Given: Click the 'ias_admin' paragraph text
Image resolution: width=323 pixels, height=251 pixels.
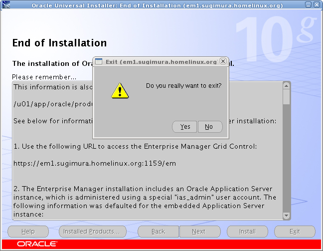Looking at the screenshot, I should coord(145,202).
